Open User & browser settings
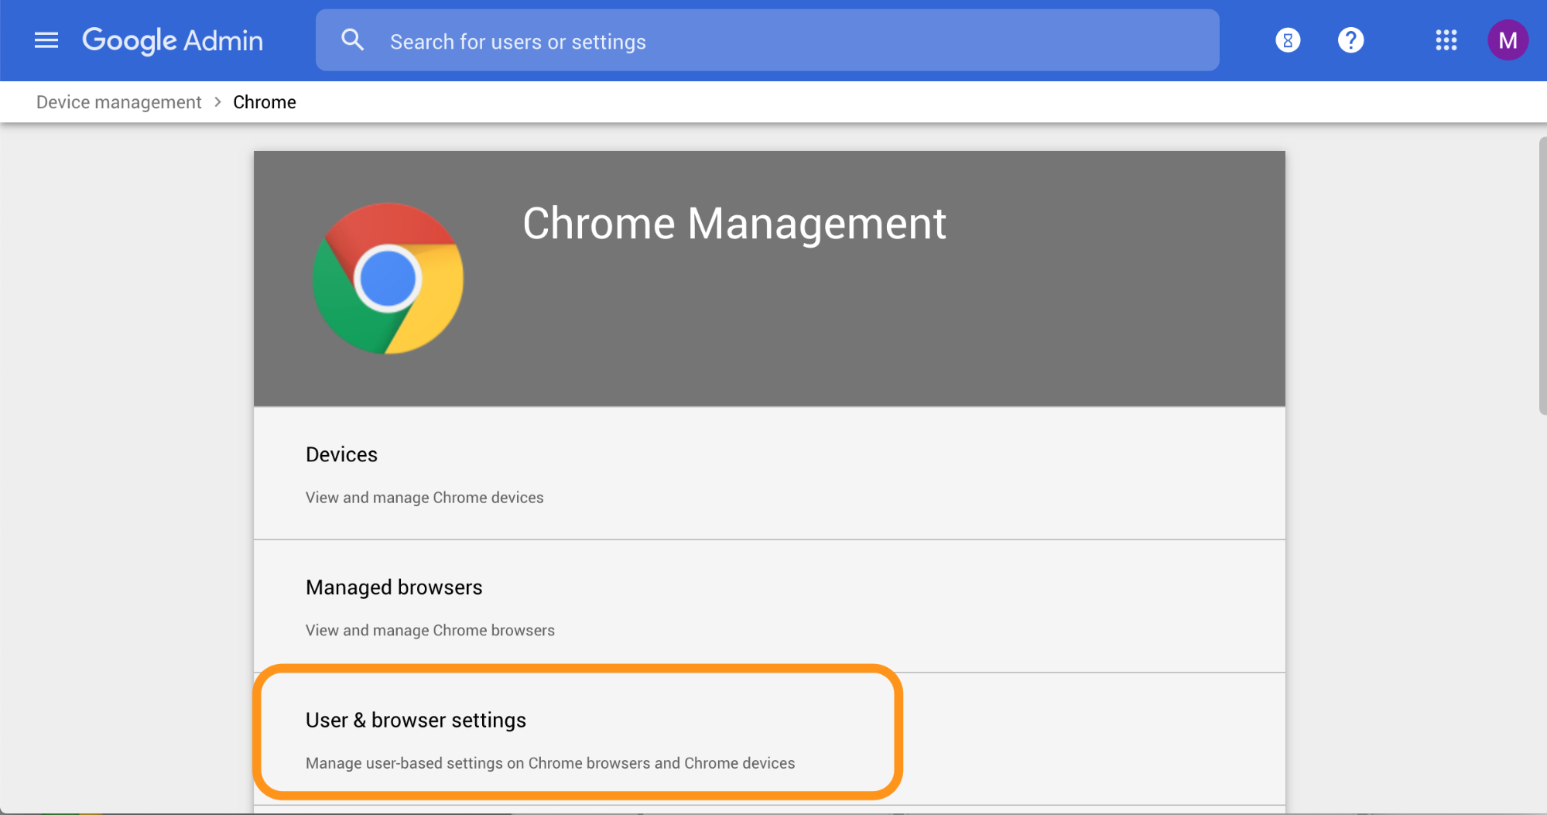This screenshot has height=815, width=1547. pyautogui.click(x=769, y=739)
